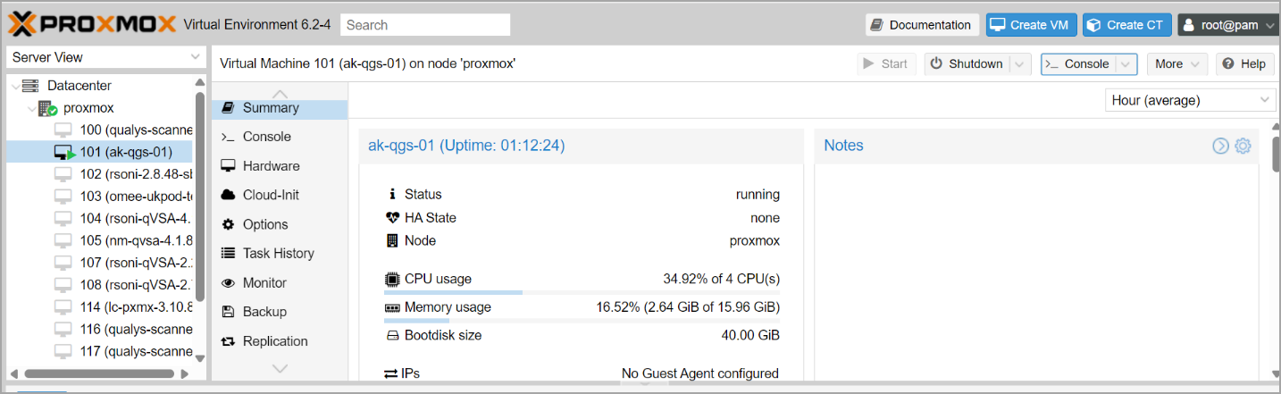Select VM 100 (qualys-scanner)
Viewport: 1281px width, 394px height.
coord(136,130)
